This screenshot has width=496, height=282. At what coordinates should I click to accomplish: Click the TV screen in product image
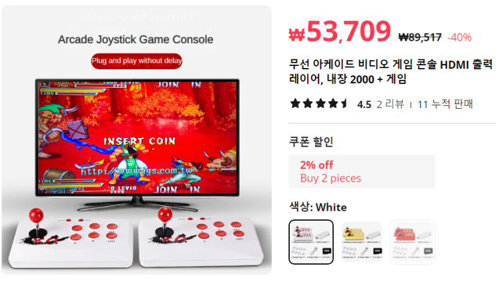click(138, 137)
